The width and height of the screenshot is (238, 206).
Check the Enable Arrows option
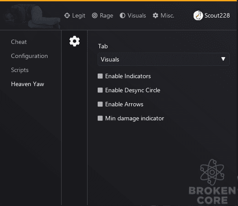(100, 104)
